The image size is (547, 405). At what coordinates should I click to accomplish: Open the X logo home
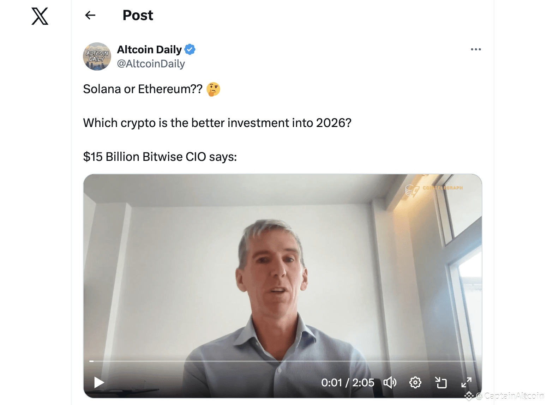click(x=40, y=16)
